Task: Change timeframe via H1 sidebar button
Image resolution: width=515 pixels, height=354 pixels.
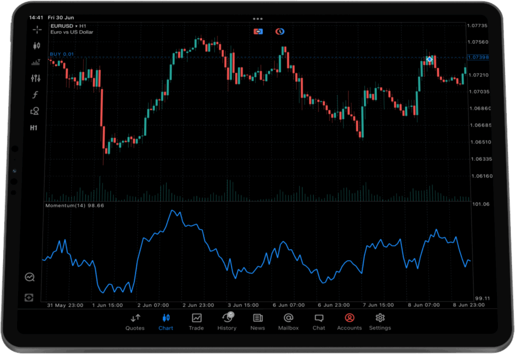Action: 34,128
